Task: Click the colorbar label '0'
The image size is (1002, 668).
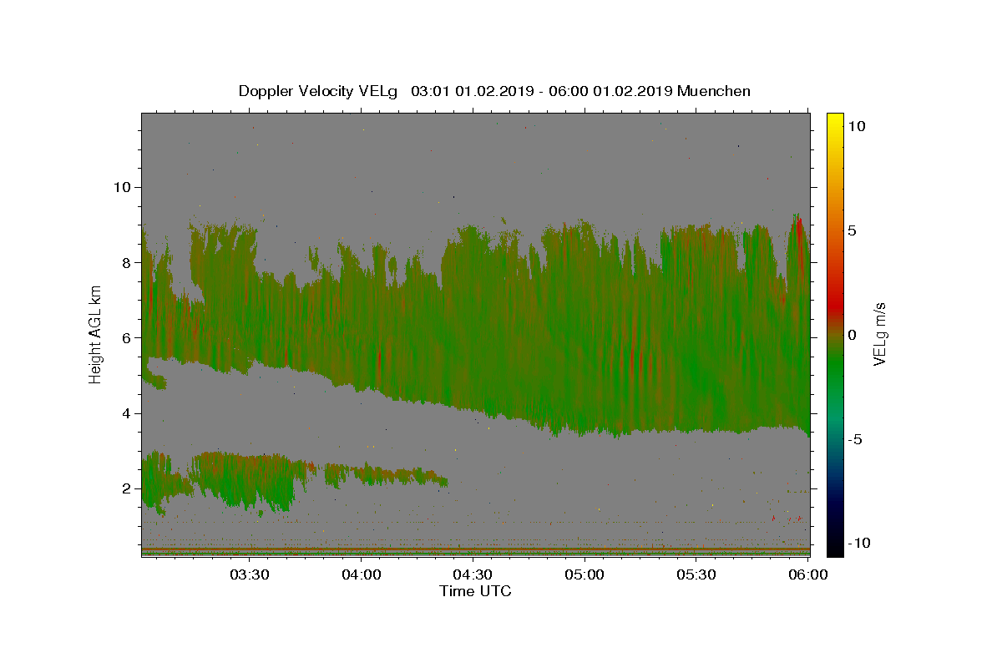Action: tap(853, 335)
